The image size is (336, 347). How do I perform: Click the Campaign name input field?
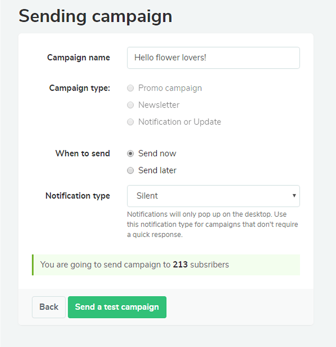(x=213, y=58)
